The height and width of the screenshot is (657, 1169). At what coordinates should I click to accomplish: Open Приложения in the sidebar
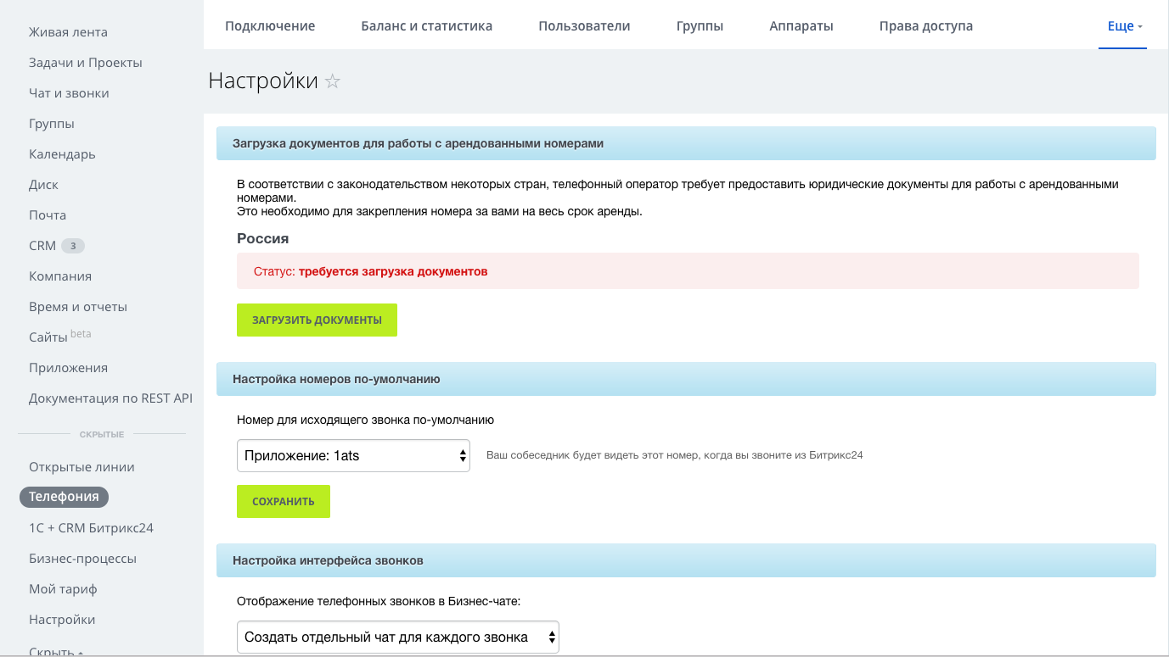pos(68,368)
